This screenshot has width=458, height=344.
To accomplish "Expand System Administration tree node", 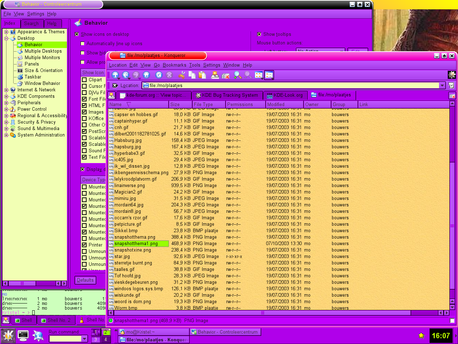I will pos(6,135).
